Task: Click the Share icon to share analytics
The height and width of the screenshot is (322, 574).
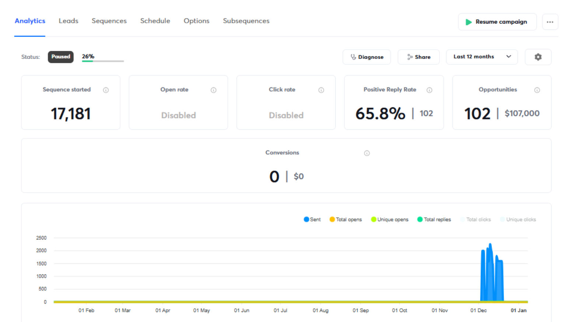Action: 410,57
